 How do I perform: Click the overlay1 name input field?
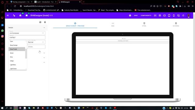(x=27, y=37)
